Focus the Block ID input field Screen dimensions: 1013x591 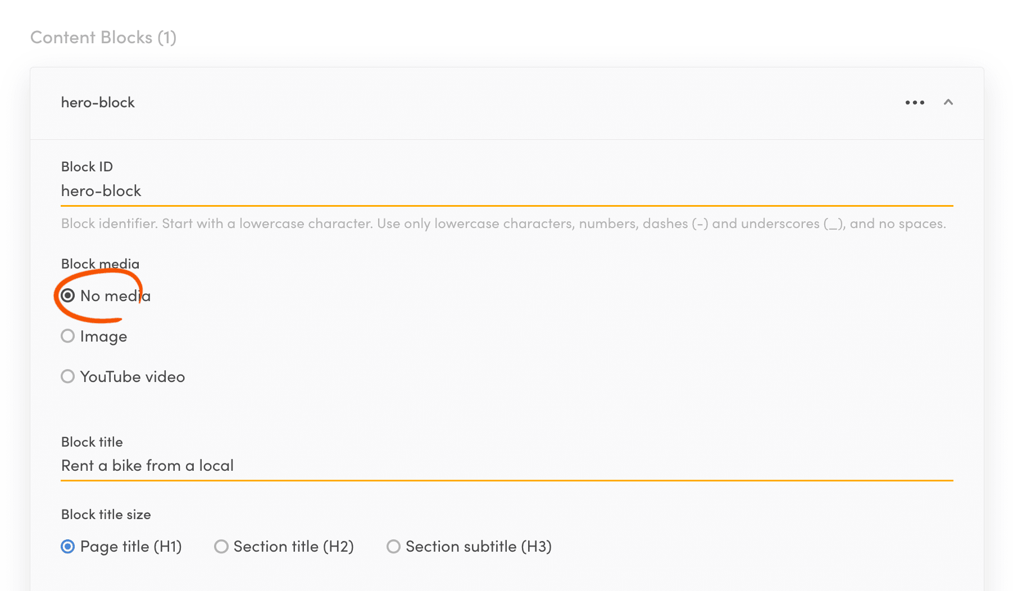point(506,191)
